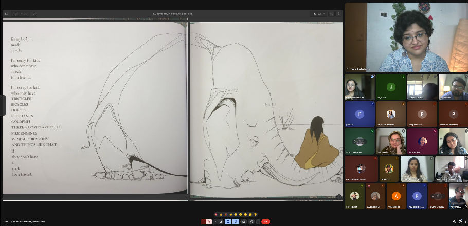
Task: Leave the call with the red button
Action: (266, 222)
